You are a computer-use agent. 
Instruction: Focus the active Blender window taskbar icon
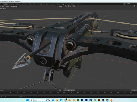112,100
